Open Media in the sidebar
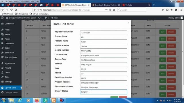The image size is (184, 103). [7, 34]
